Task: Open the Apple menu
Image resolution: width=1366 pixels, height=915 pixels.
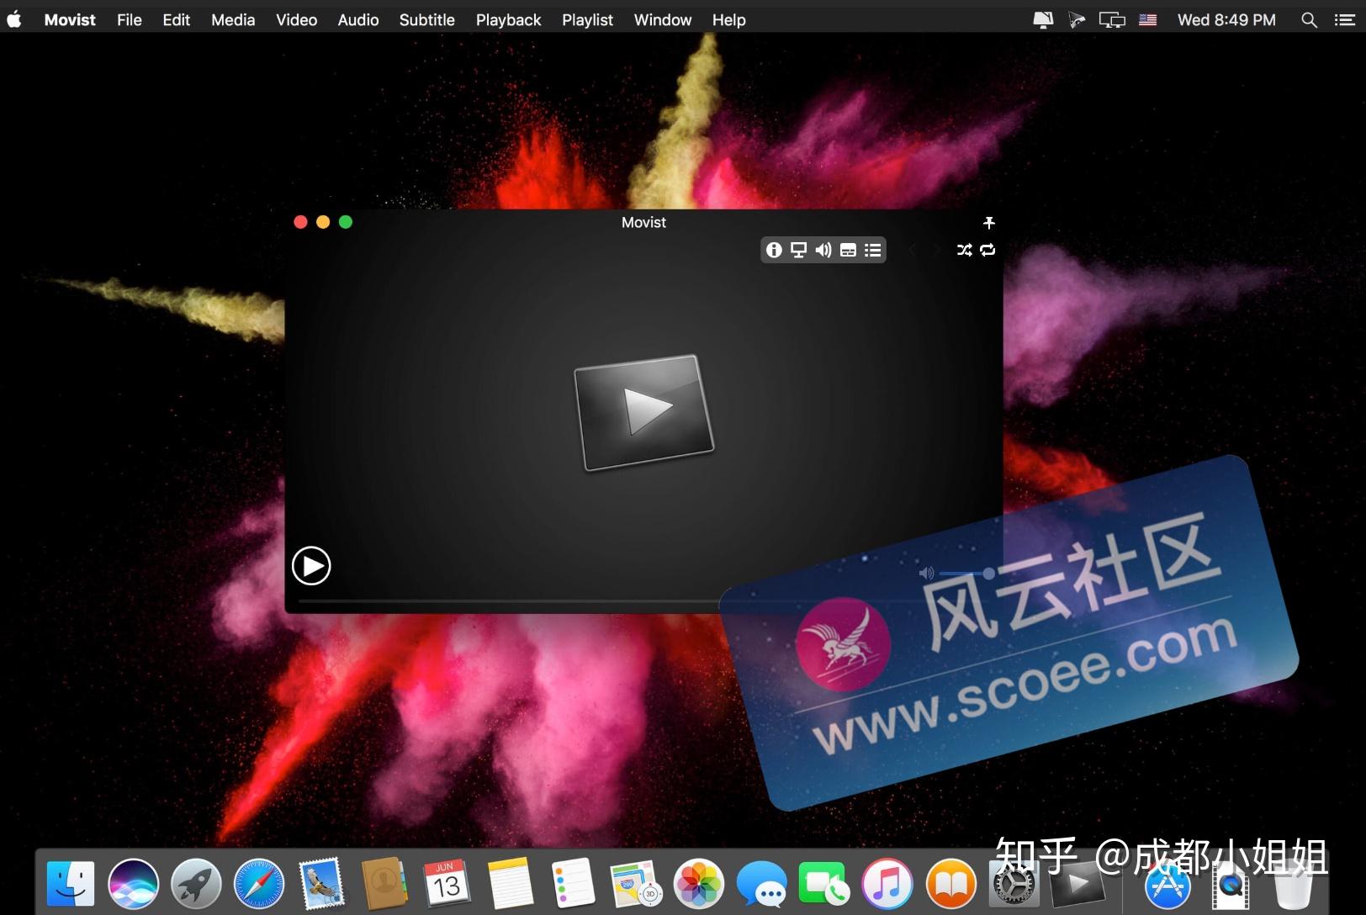Action: coord(14,19)
